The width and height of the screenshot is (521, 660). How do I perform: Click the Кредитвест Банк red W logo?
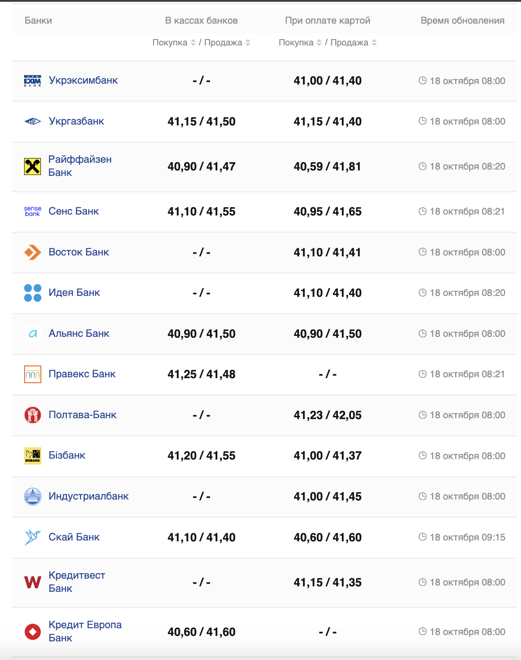pos(32,582)
